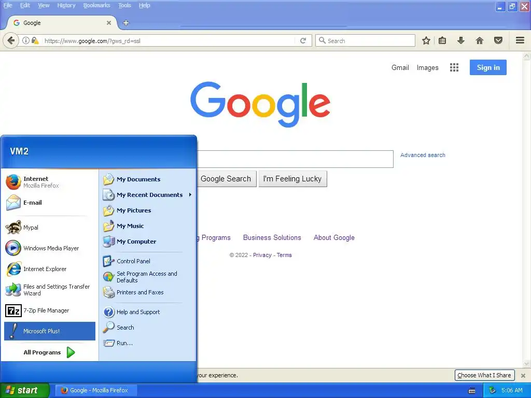Open My Music folder
The width and height of the screenshot is (531, 398).
[148, 226]
